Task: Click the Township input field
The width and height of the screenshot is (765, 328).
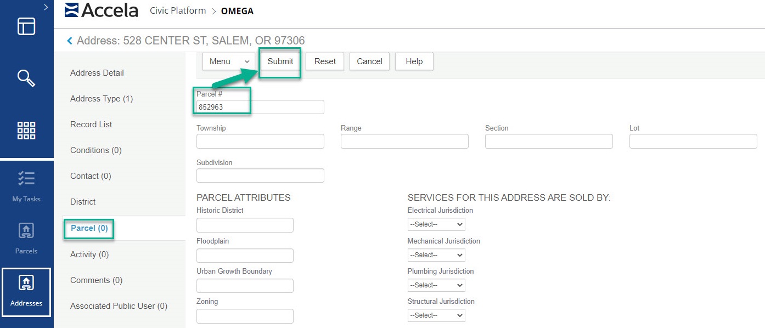Action: coord(260,142)
